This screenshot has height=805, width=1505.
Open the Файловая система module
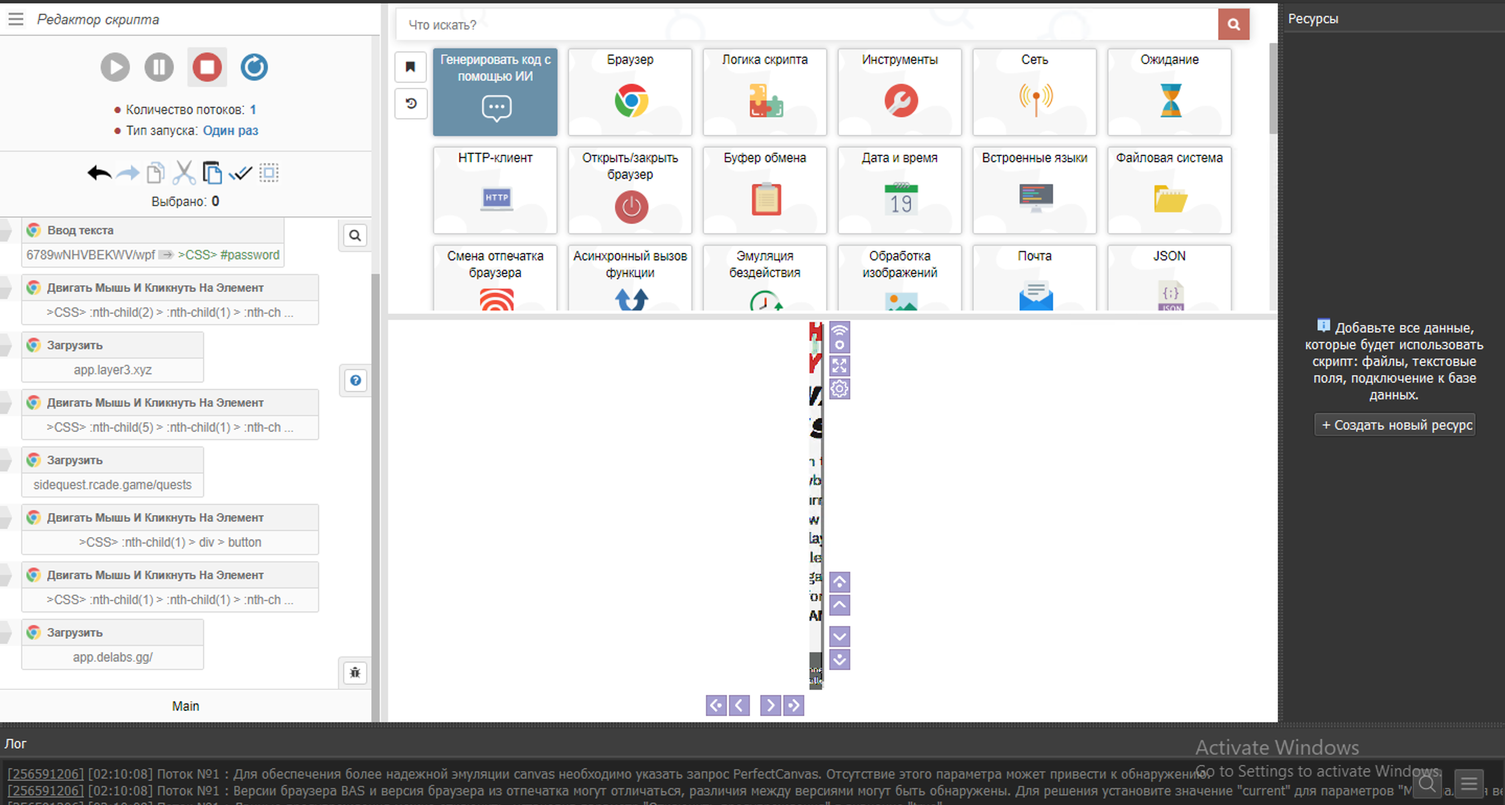coord(1169,190)
